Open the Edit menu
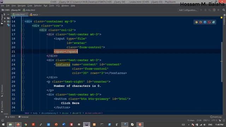226x127 pixels. pos(8,6)
